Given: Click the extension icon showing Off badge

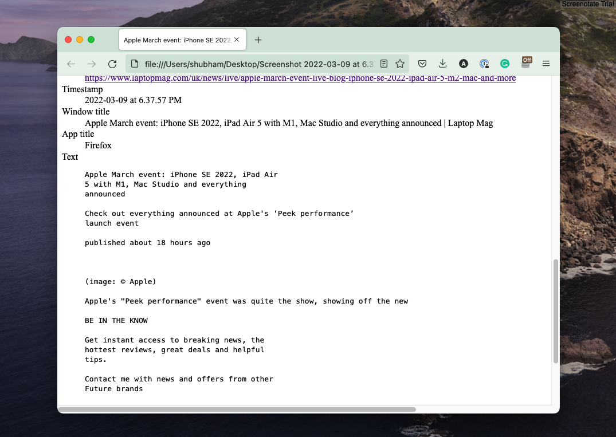Looking at the screenshot, I should tap(525, 64).
